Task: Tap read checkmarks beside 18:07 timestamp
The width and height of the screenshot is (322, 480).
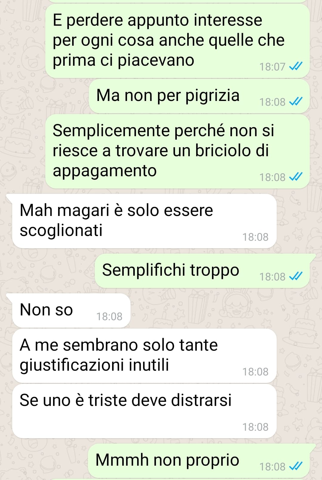Action: [x=296, y=66]
